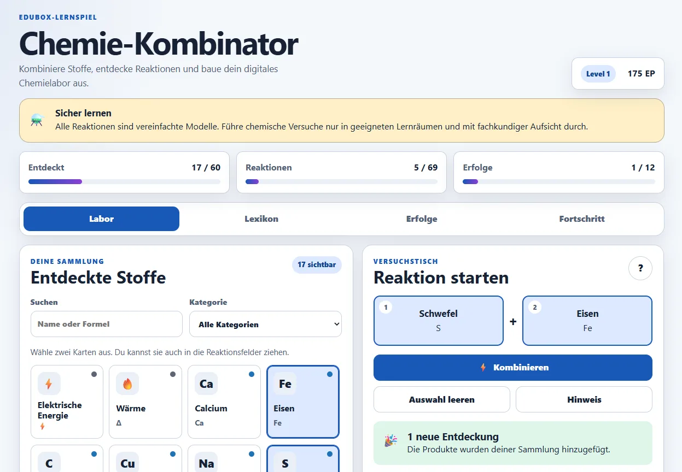The image size is (682, 472).
Task: Click reaction slot 2 containing Eisen
Action: [x=587, y=321]
